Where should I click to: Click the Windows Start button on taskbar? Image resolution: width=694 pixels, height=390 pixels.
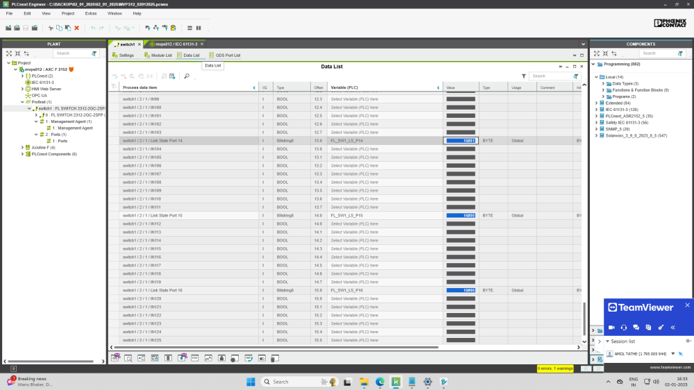click(x=251, y=382)
